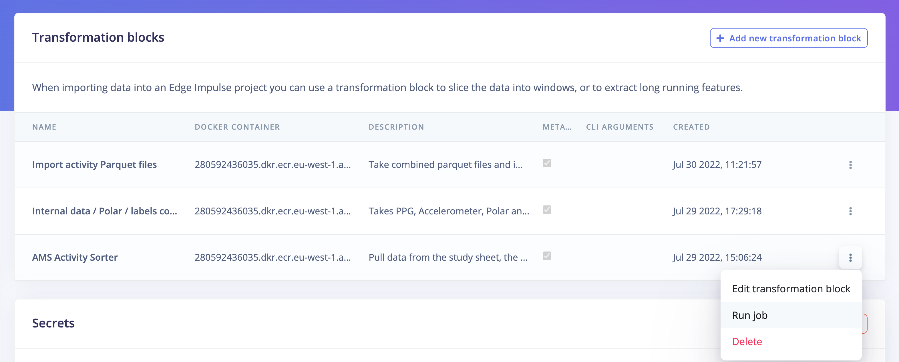The width and height of the screenshot is (899, 362).
Task: Toggle metadata checkbox for Import activity Parquet files
Action: pos(546,163)
